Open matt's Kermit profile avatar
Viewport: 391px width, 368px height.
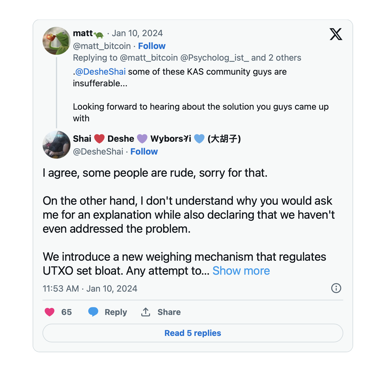coord(57,41)
